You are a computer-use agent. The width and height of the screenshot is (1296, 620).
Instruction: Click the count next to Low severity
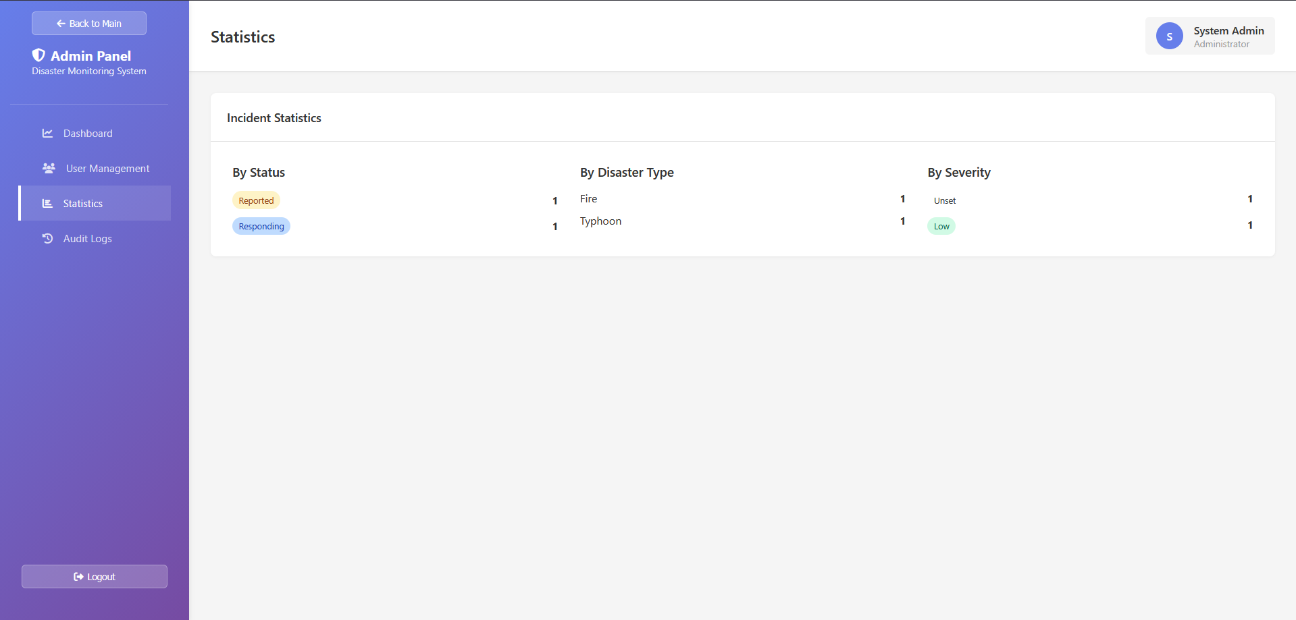click(1250, 225)
